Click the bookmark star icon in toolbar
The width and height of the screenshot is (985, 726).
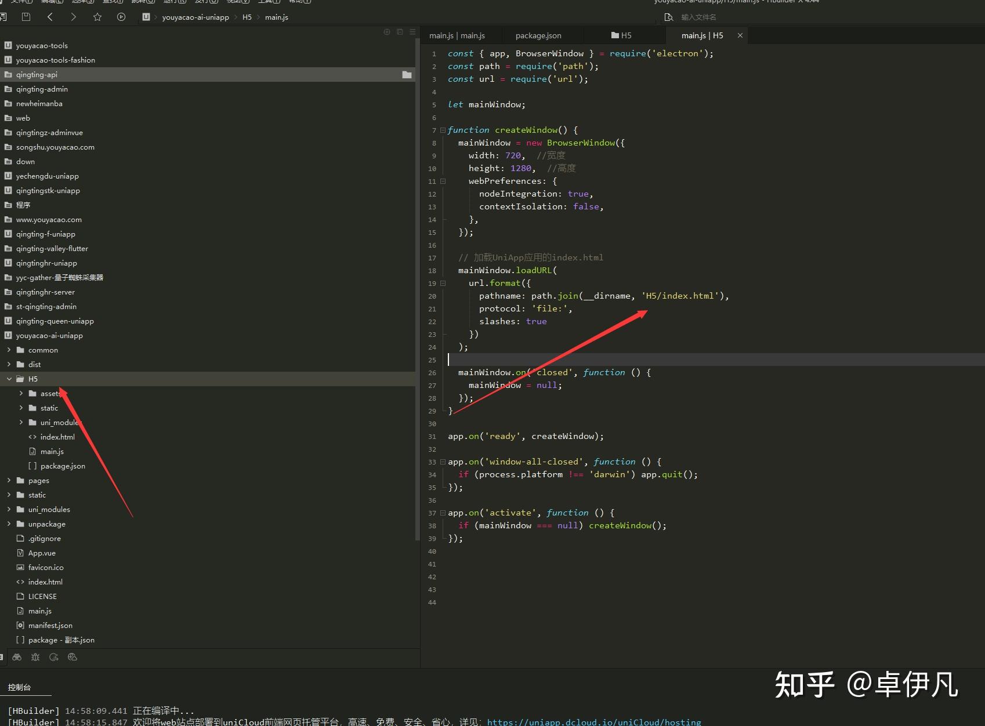(x=97, y=17)
